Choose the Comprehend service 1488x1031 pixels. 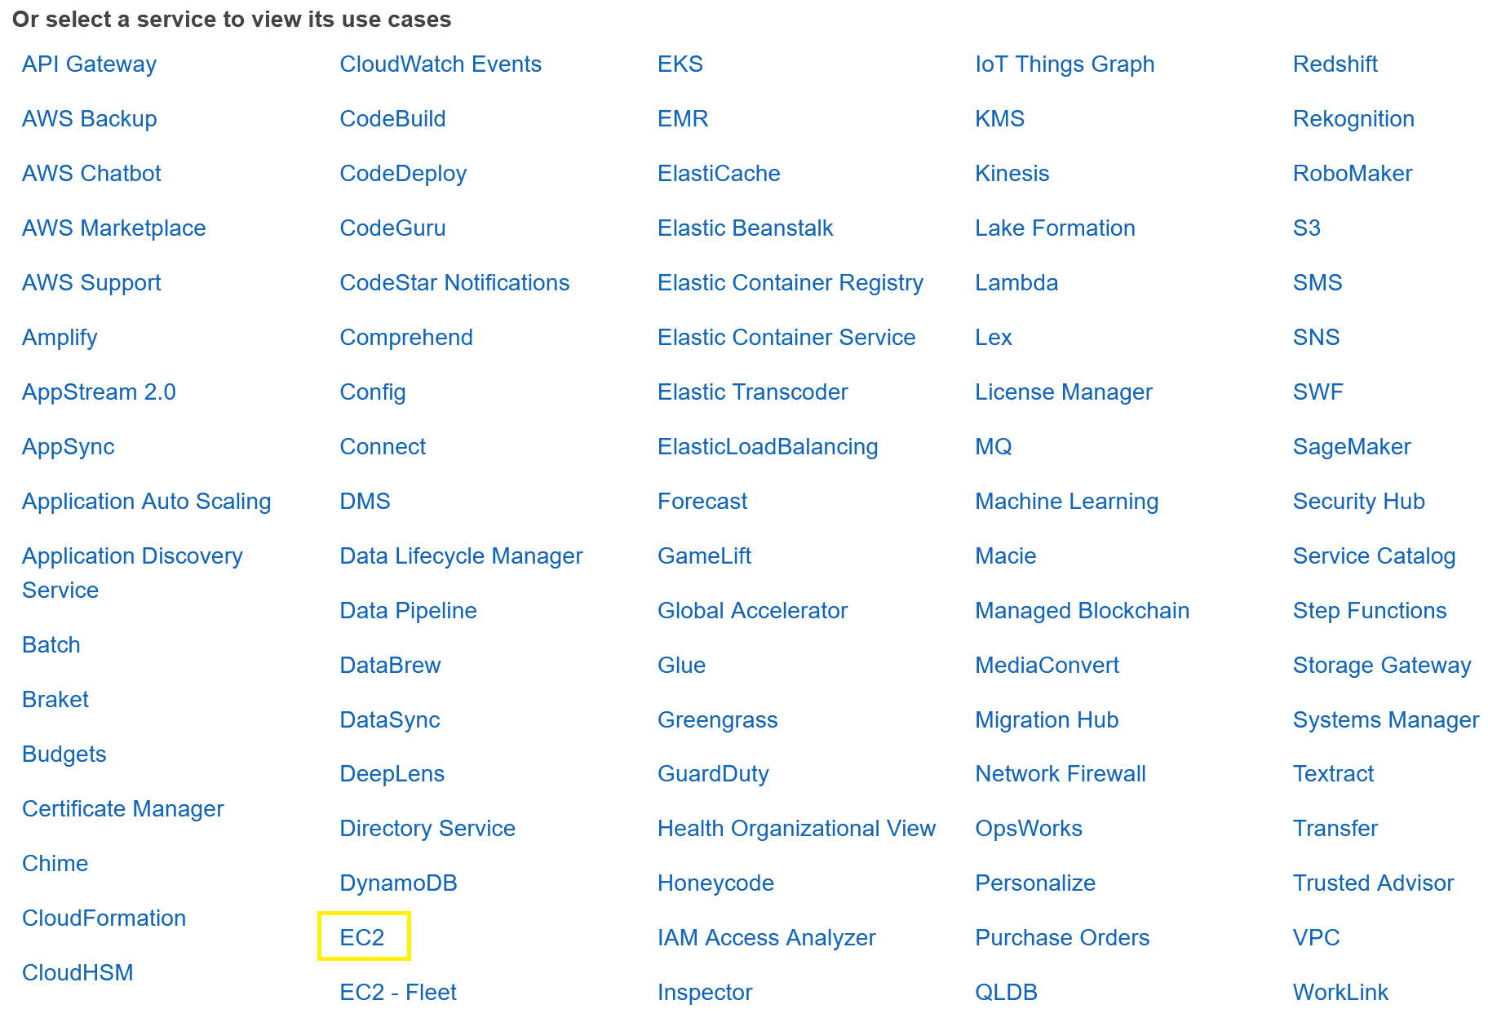point(406,338)
